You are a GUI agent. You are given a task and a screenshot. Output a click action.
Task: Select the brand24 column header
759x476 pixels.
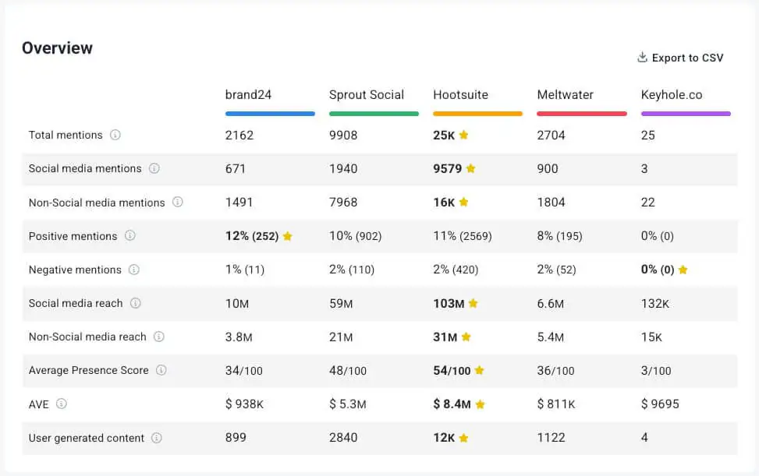(248, 95)
